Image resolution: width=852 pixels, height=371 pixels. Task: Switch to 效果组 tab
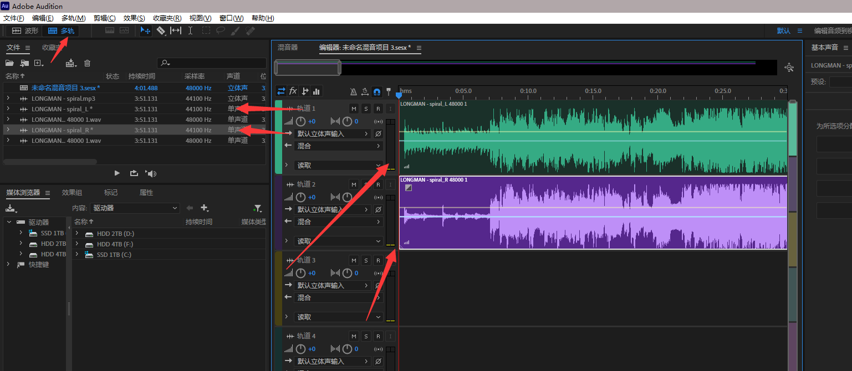(x=72, y=193)
